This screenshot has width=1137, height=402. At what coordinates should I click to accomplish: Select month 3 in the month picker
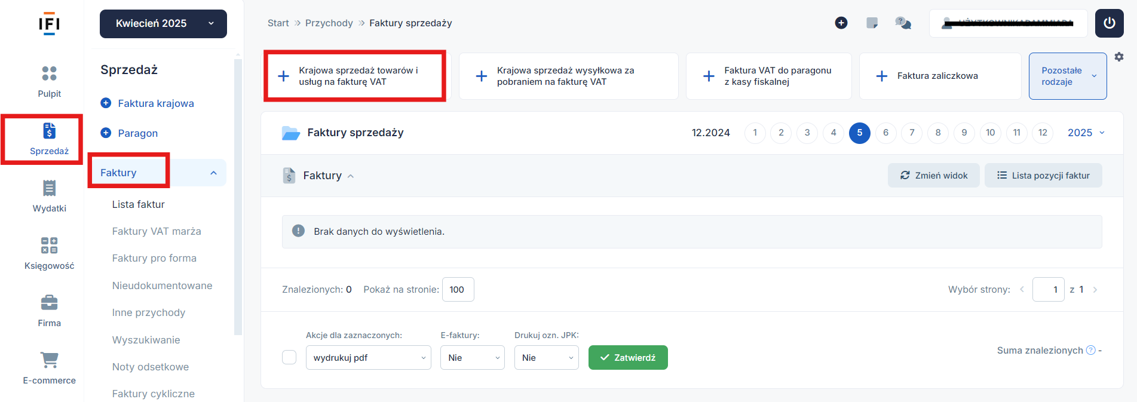coord(807,133)
